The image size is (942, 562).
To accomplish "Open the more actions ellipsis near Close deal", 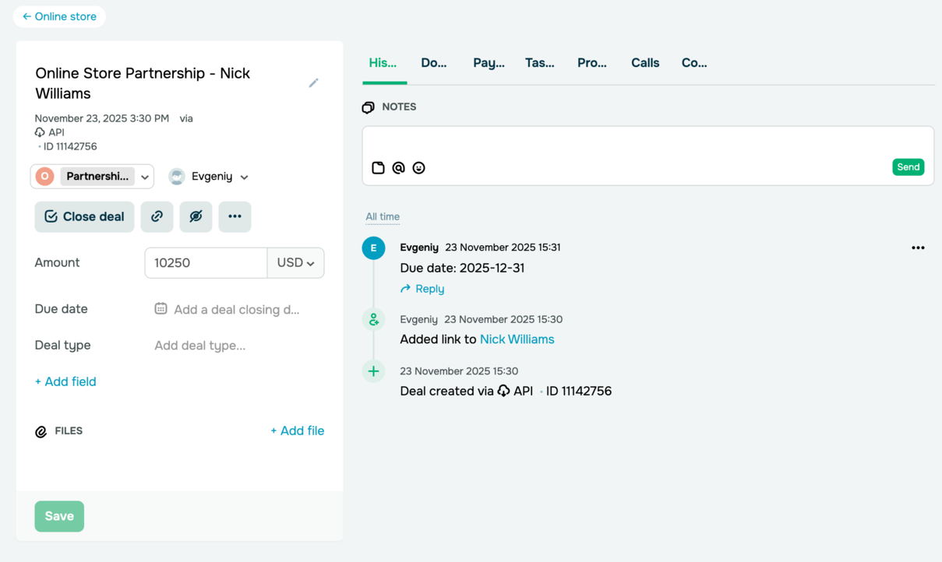I will pyautogui.click(x=235, y=216).
